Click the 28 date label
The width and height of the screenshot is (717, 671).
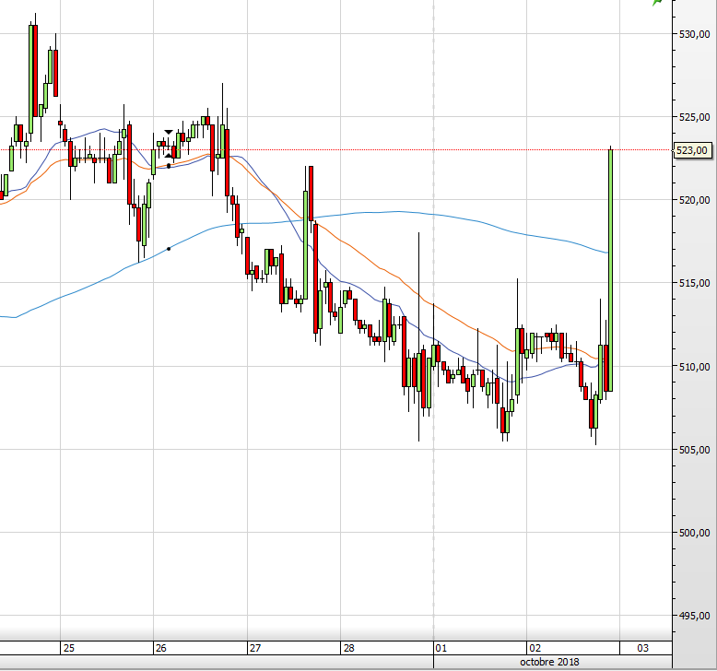pyautogui.click(x=348, y=648)
